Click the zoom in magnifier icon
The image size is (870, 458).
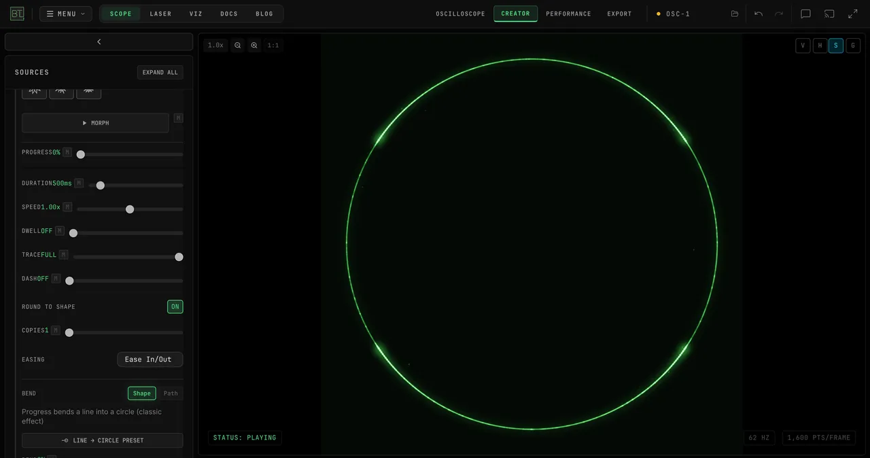254,46
